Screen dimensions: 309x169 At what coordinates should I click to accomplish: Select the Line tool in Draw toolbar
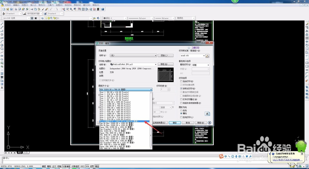point(2,24)
